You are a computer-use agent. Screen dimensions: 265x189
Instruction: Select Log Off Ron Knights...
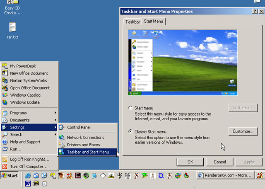[29, 159]
